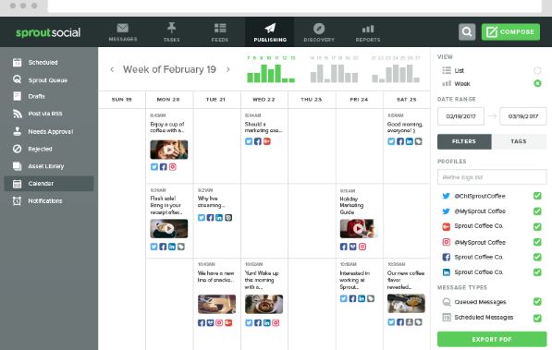552x350 pixels.
Task: Open Notifications in sidebar
Action: pyautogui.click(x=45, y=200)
